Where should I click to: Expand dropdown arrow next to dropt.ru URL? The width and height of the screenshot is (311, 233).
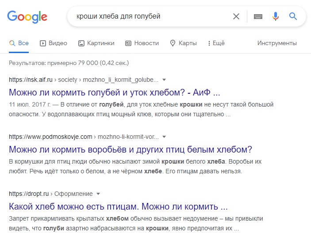pos(98,194)
